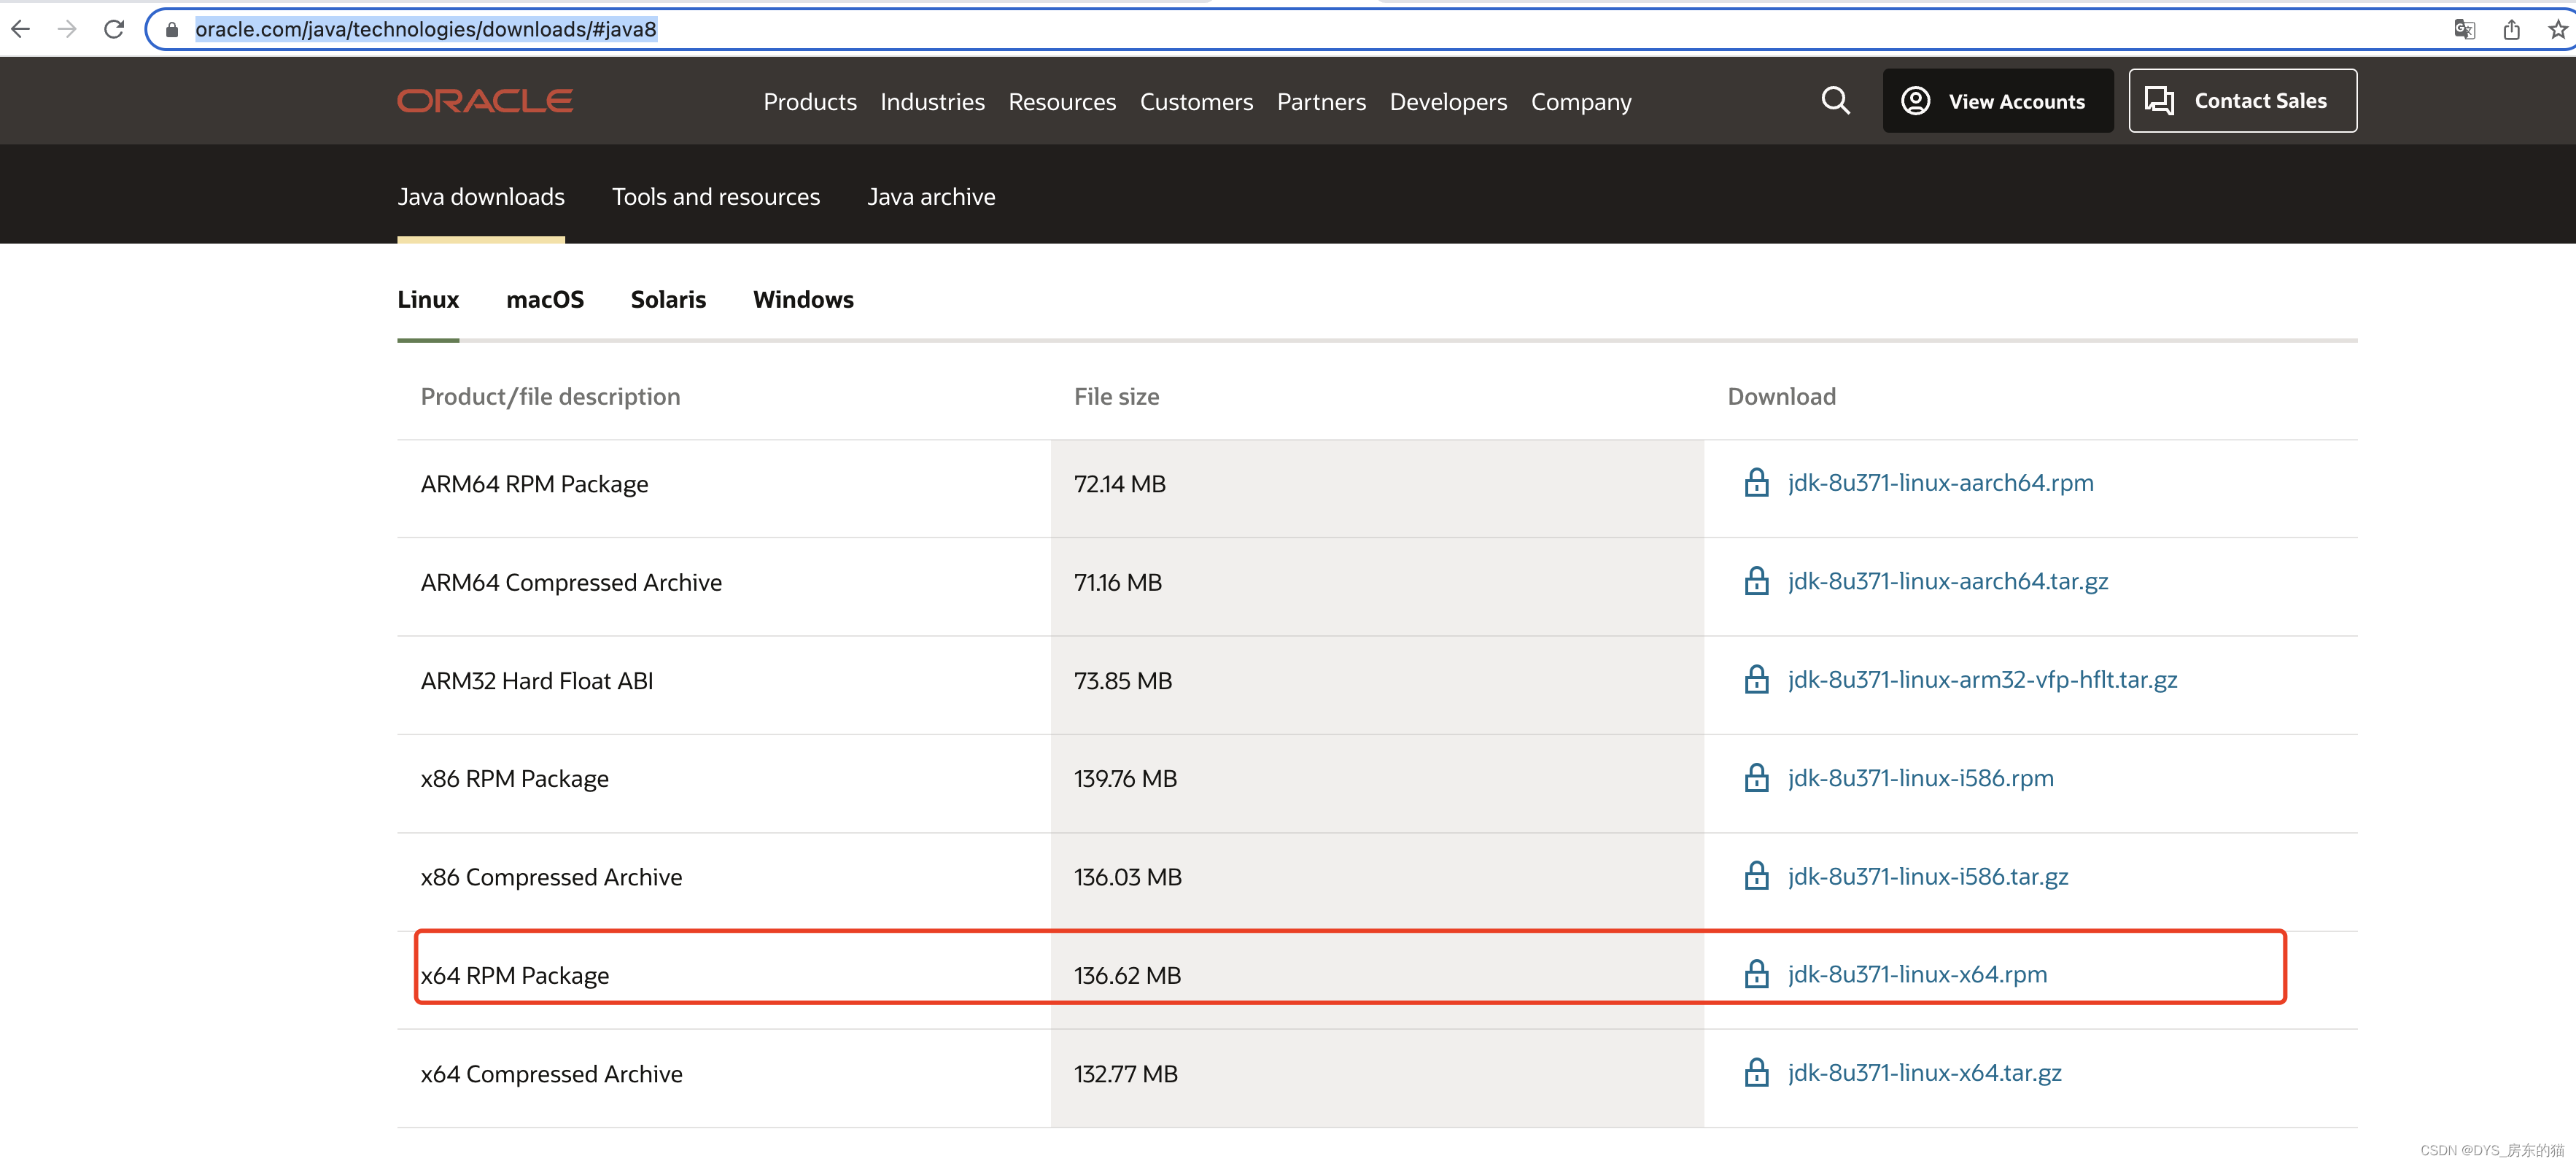Open the Resources menu
This screenshot has height=1164, width=2576.
pyautogui.click(x=1062, y=102)
